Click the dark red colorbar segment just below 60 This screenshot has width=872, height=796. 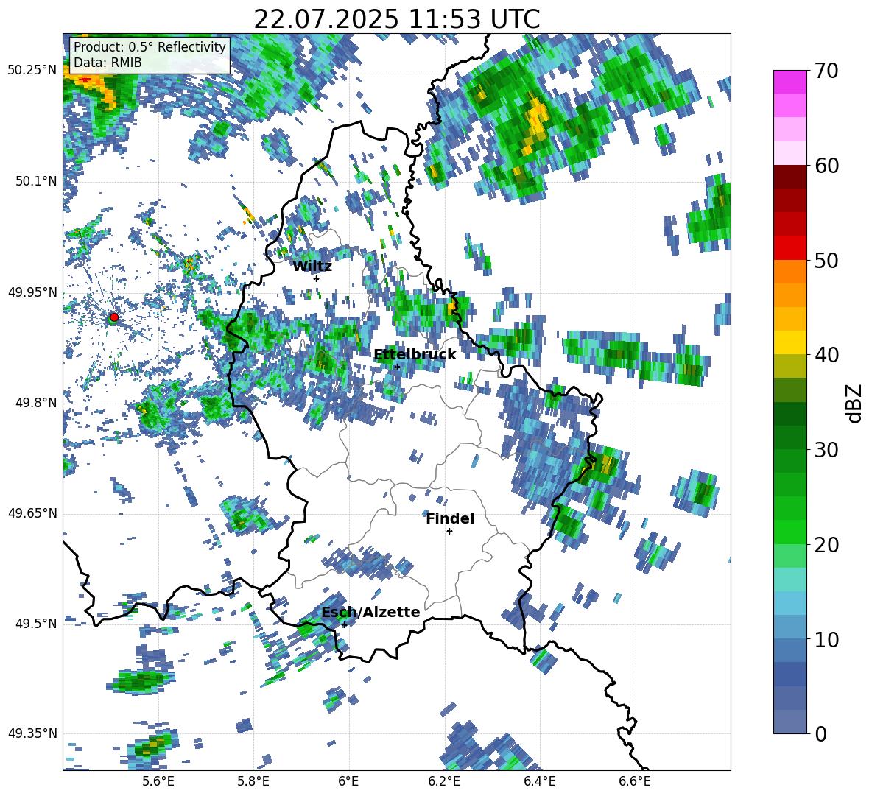tap(790, 177)
